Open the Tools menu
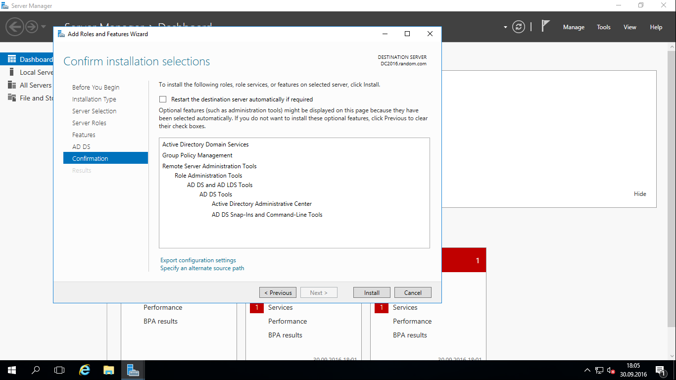 pos(603,27)
